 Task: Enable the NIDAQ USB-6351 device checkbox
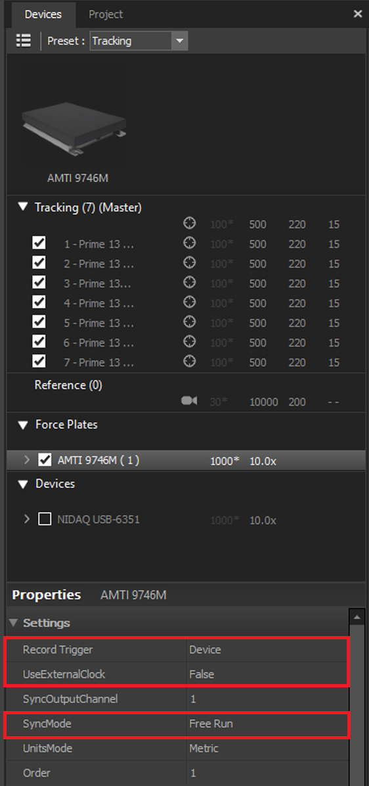point(45,520)
